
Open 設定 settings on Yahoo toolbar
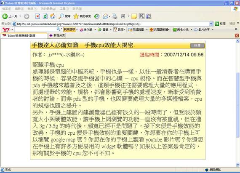120,29
